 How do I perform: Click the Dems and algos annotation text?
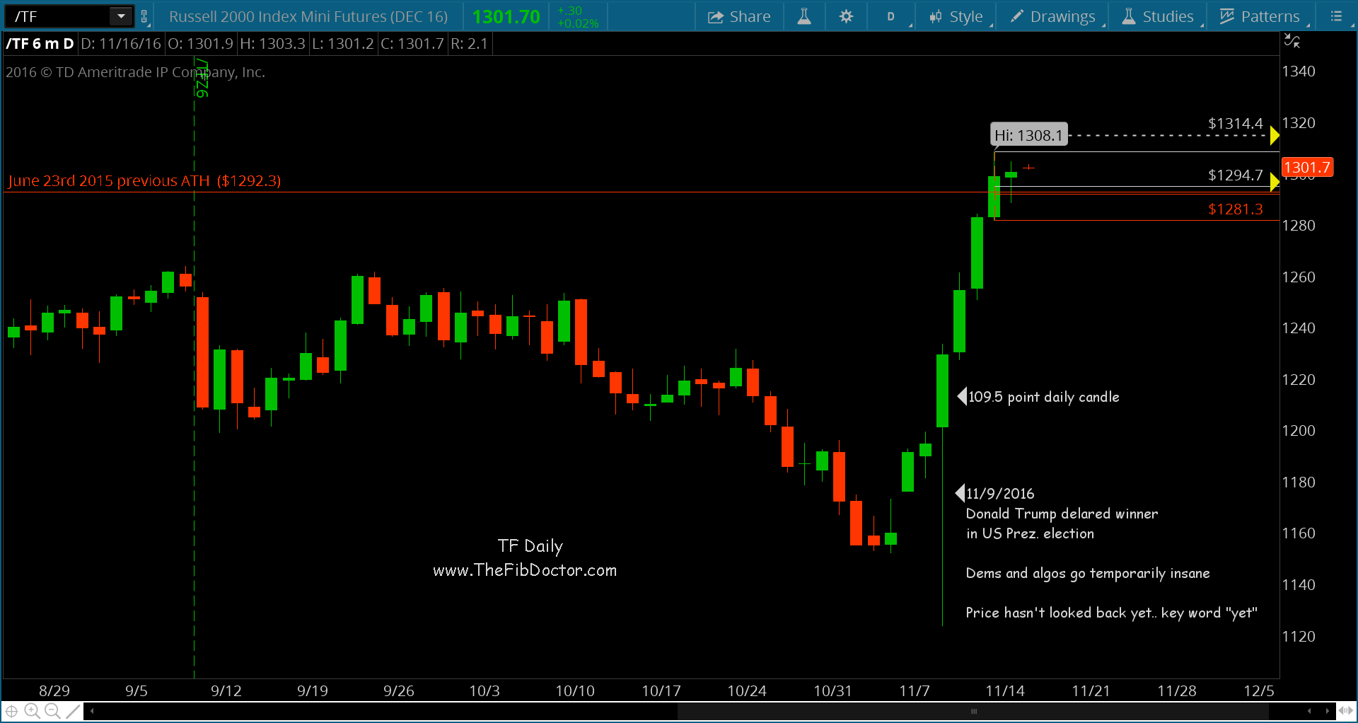click(1088, 573)
